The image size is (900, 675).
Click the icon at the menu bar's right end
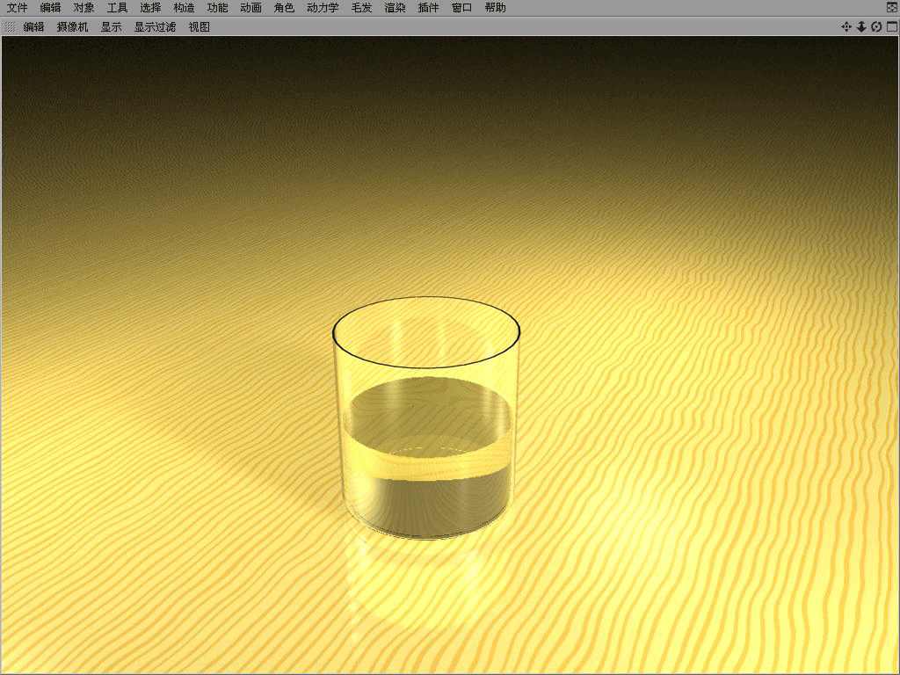tap(891, 7)
